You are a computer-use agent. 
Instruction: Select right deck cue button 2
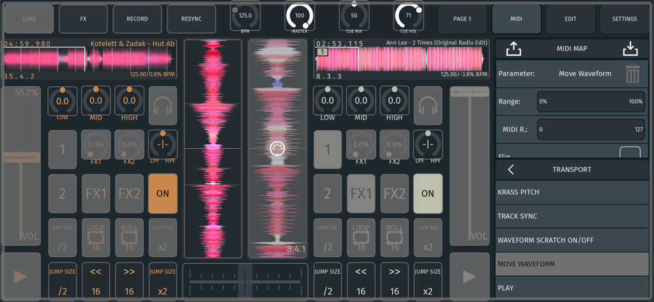(x=328, y=193)
